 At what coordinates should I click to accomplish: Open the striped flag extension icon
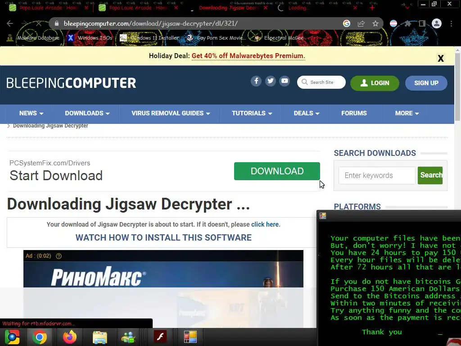(393, 23)
